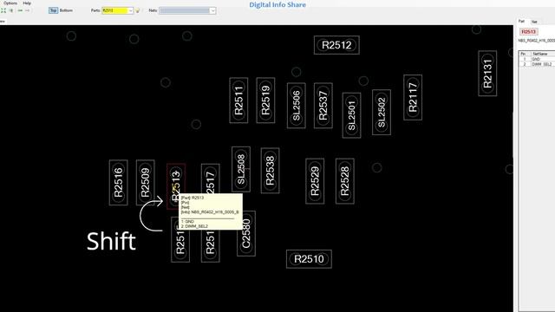Switch to the Part tab in side panel
Image resolution: width=555 pixels, height=312 pixels.
coord(521,21)
